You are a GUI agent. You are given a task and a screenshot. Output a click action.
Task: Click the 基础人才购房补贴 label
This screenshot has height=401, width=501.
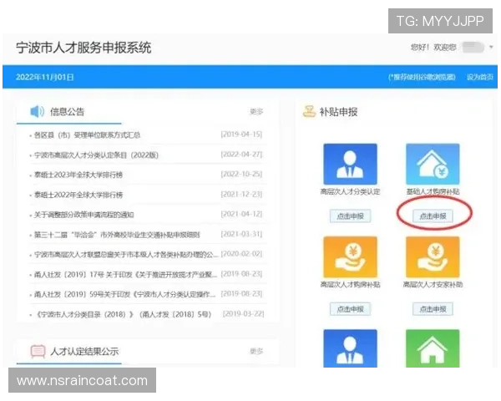point(433,191)
